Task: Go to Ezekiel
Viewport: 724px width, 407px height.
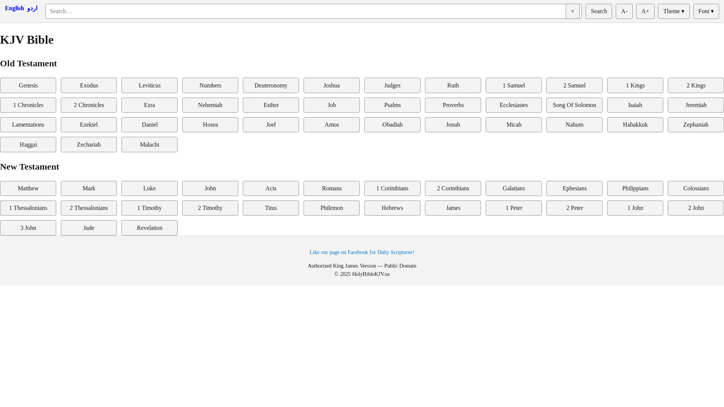Action: (x=89, y=125)
